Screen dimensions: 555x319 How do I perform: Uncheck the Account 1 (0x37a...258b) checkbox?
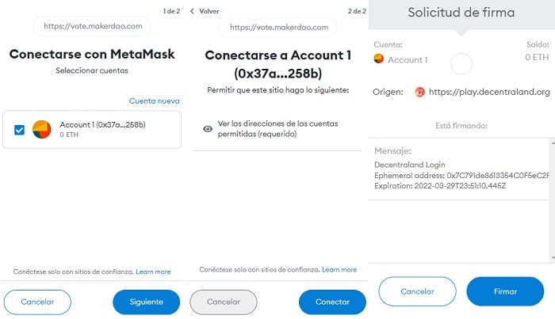pos(20,130)
